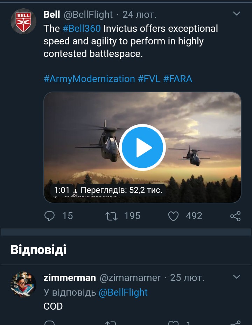Screen dimensions: 252x325
Task: Open the #Bell360 hashtag
Action: (82, 29)
